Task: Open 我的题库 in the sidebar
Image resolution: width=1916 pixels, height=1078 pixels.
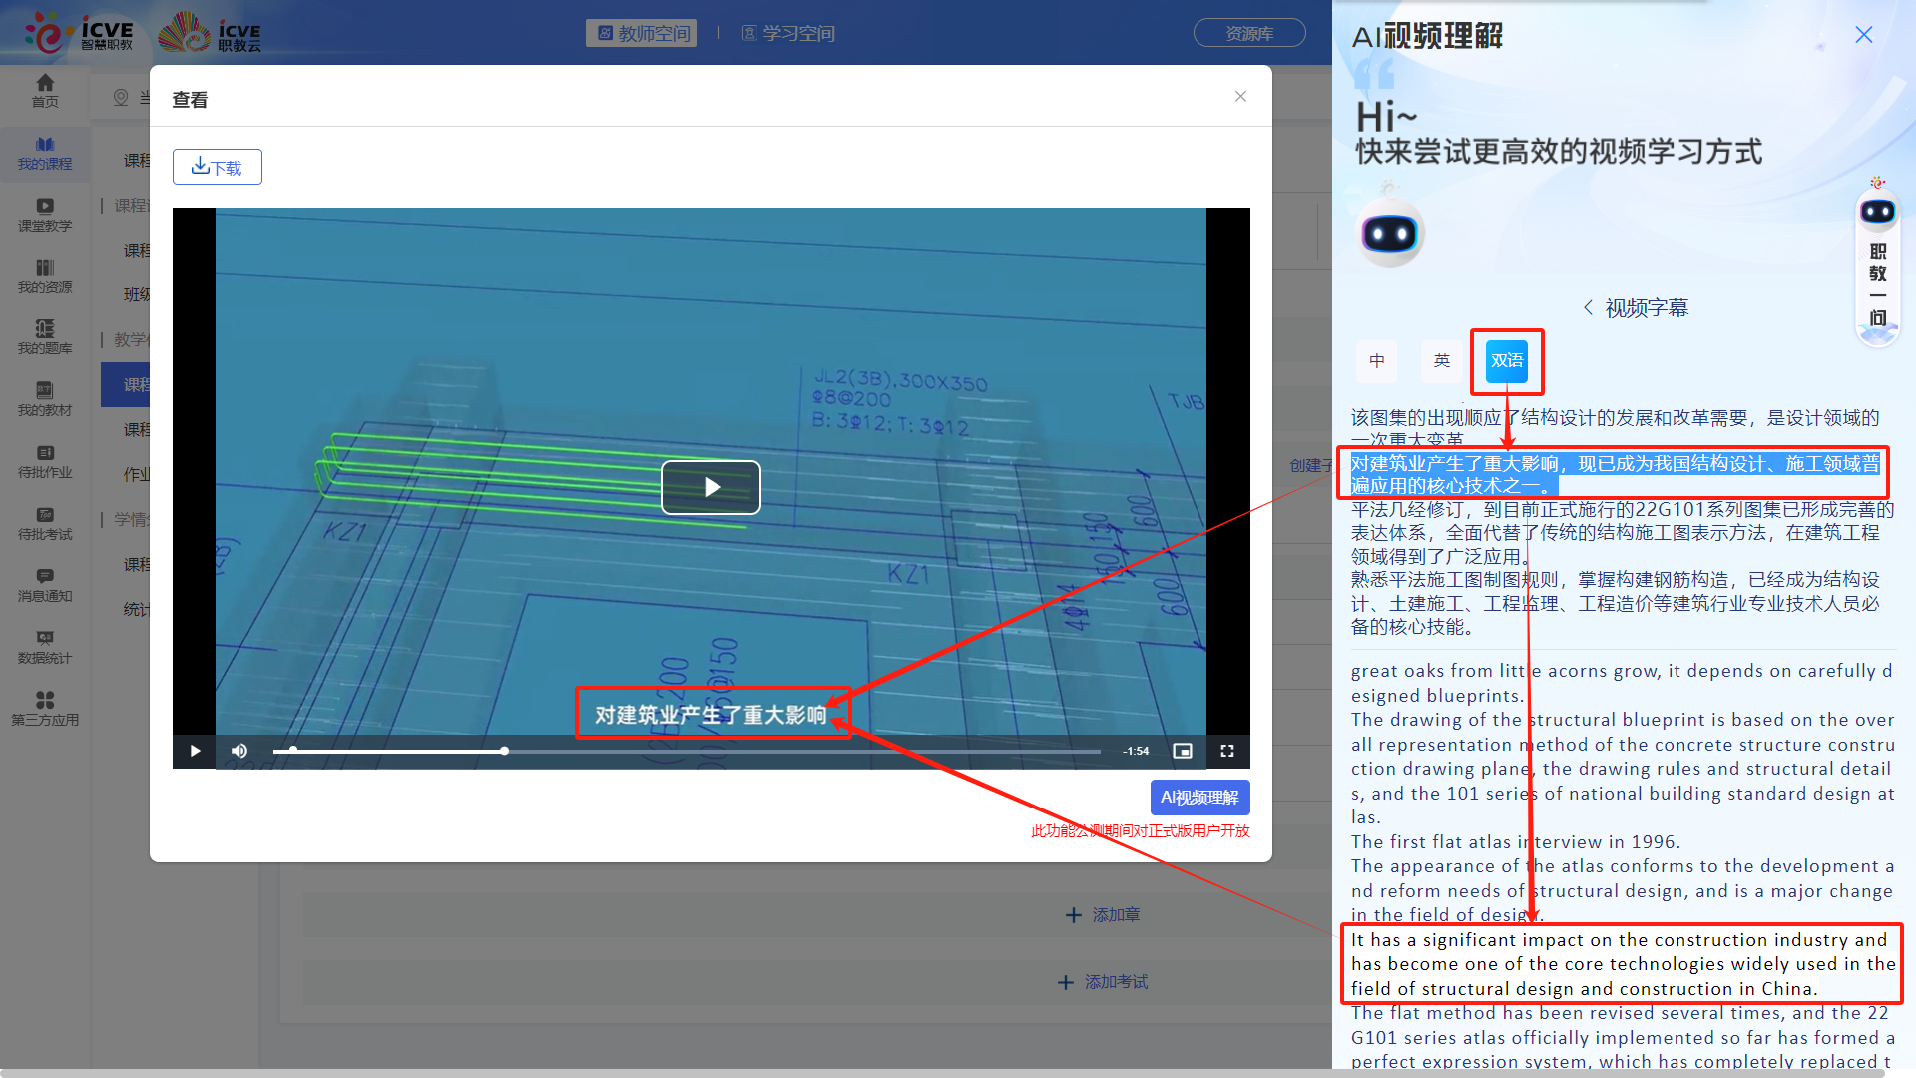Action: 45,336
